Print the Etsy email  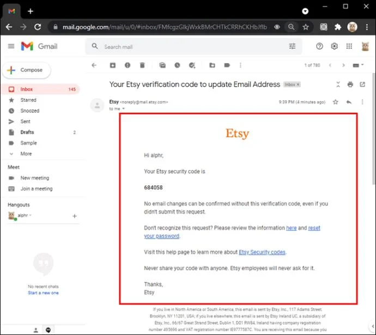pos(350,84)
